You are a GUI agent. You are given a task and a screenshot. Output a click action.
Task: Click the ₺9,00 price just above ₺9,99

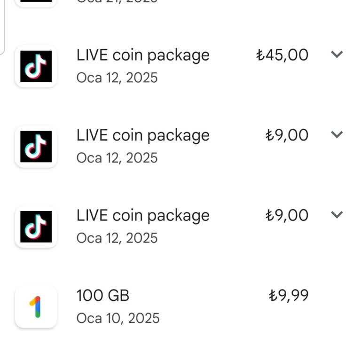tap(287, 216)
